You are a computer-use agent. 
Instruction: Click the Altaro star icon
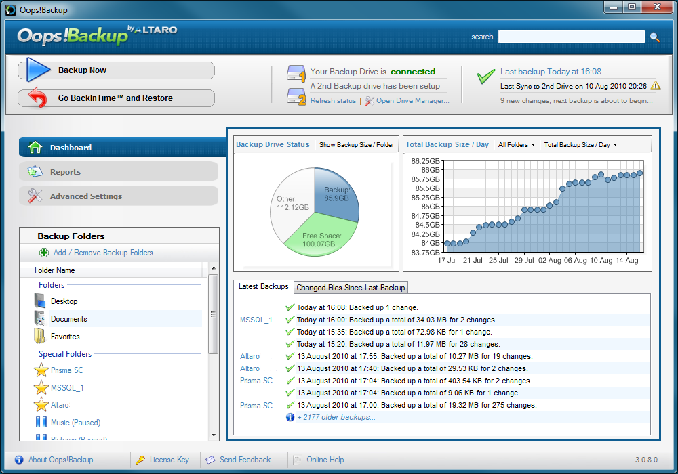(x=41, y=404)
